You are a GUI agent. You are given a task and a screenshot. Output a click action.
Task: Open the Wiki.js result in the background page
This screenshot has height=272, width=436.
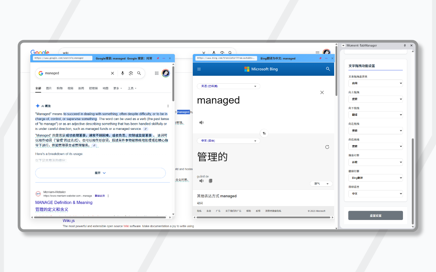click(x=68, y=221)
